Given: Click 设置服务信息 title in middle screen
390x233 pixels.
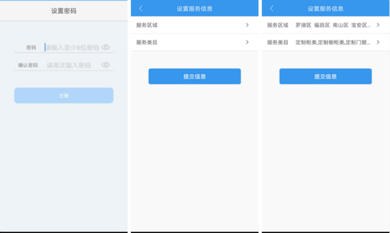Looking at the screenshot, I should [x=194, y=9].
